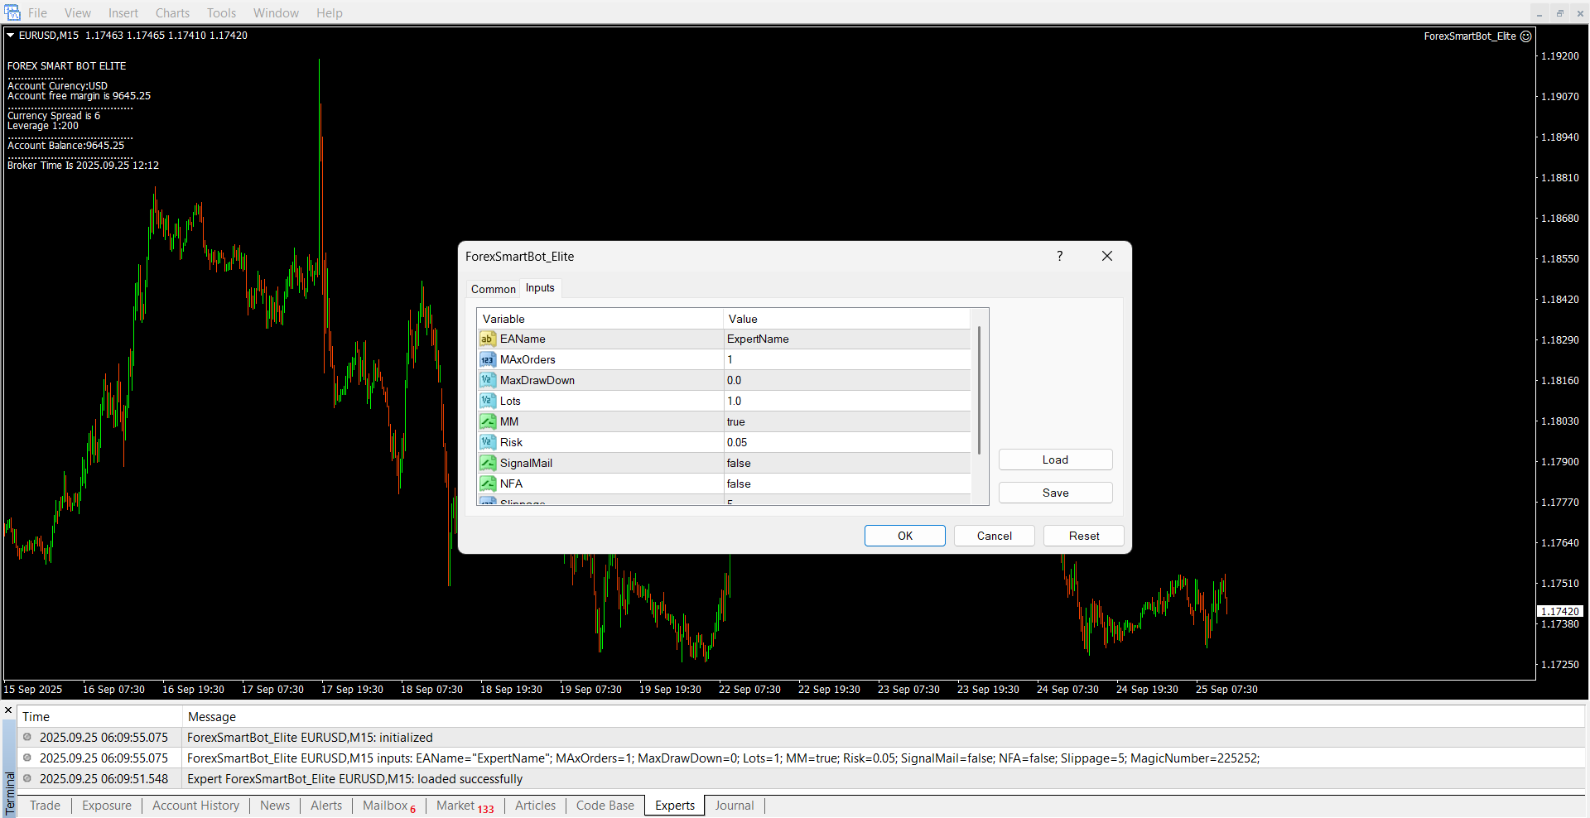Expand the EURUSD,M15 chart title arrow
The height and width of the screenshot is (818, 1590).
(11, 36)
